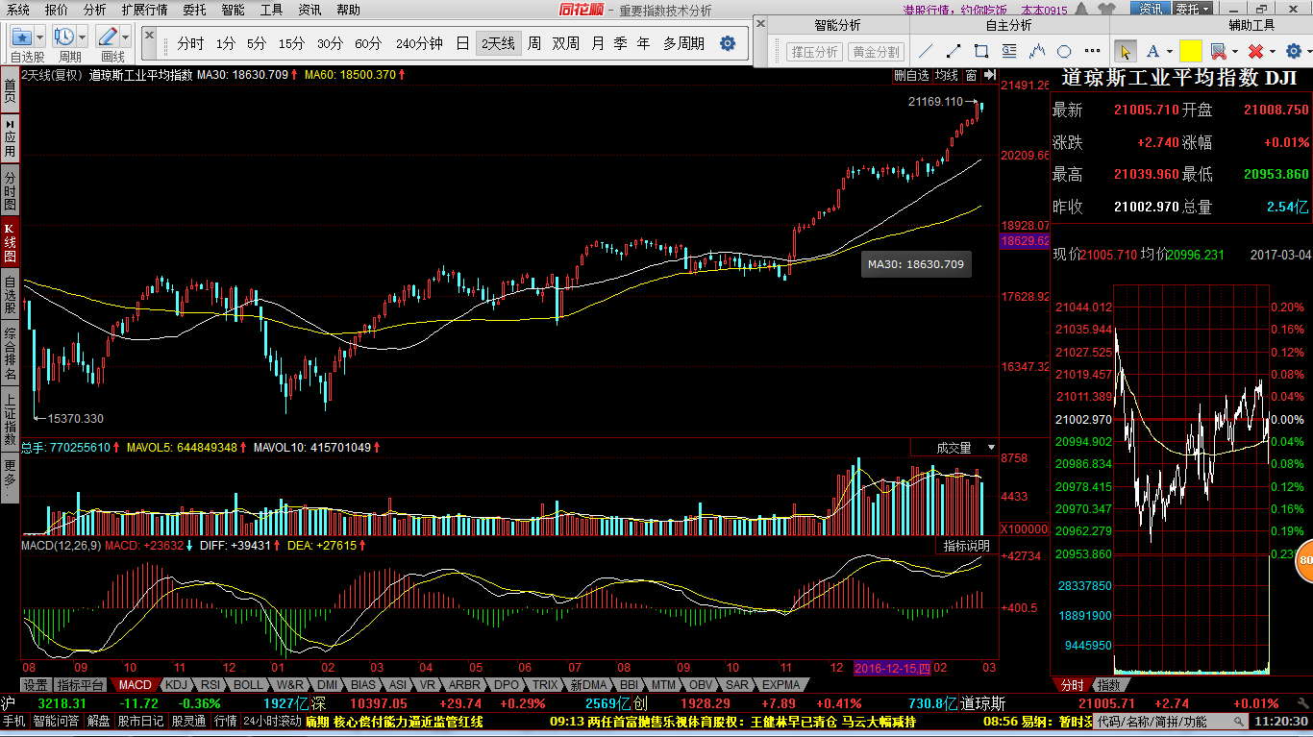The height and width of the screenshot is (737, 1313).
Task: Switch to 指数 tab below intraday chart
Action: click(x=1108, y=685)
